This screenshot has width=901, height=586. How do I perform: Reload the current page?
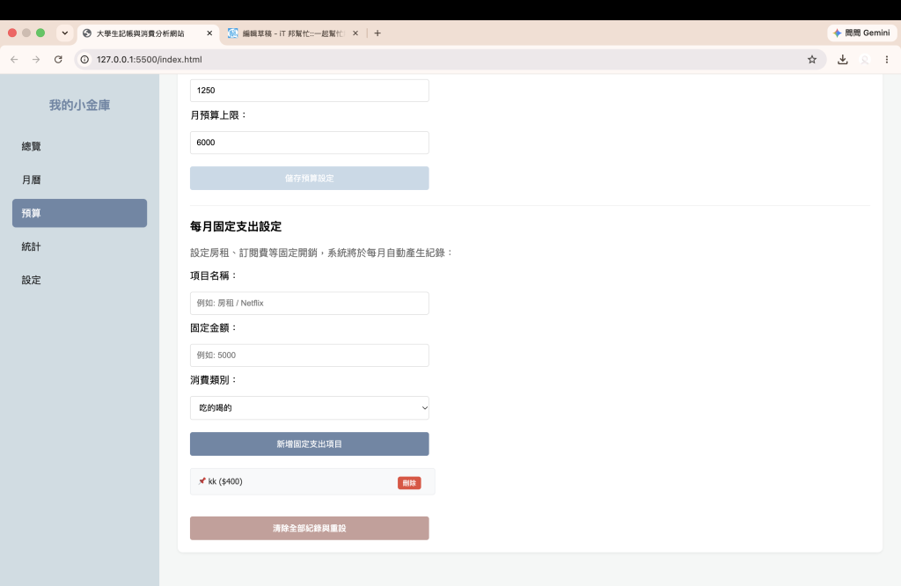pos(58,59)
